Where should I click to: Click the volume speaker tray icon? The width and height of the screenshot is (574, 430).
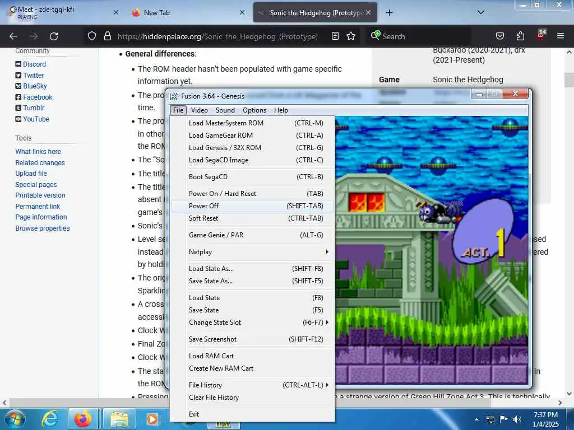517,419
